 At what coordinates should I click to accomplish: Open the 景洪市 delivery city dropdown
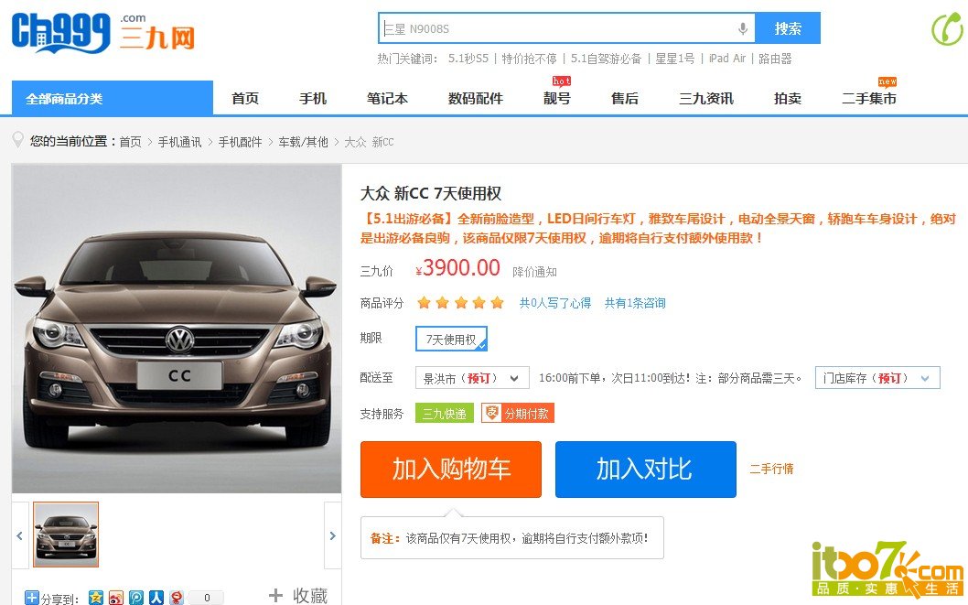(472, 378)
